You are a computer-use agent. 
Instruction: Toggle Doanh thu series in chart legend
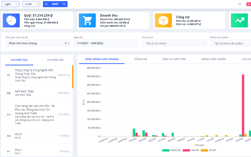tap(172, 150)
